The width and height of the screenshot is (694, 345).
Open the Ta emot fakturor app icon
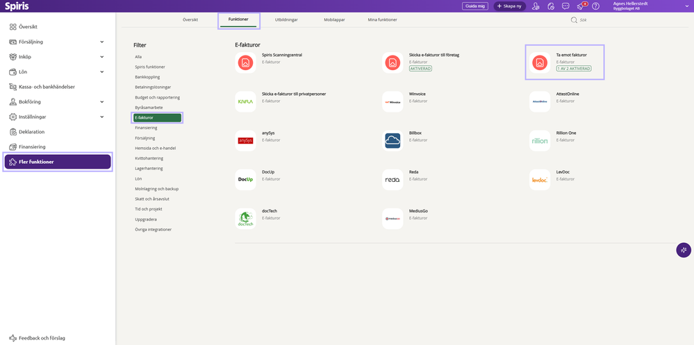tap(540, 62)
